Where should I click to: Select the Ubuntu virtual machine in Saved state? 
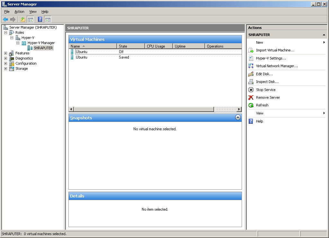(81, 57)
